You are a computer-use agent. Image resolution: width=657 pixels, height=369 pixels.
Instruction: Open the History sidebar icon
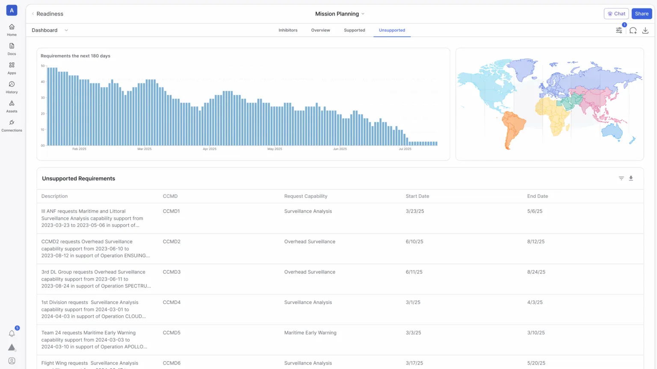(x=12, y=85)
